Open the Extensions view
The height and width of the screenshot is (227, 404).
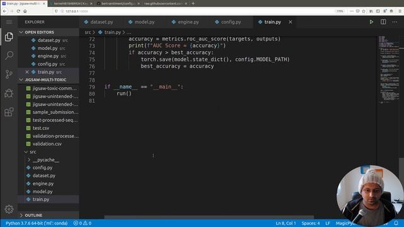[x=9, y=112]
